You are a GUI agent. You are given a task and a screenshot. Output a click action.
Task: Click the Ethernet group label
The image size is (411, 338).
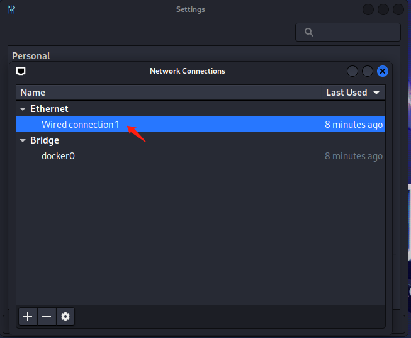49,109
